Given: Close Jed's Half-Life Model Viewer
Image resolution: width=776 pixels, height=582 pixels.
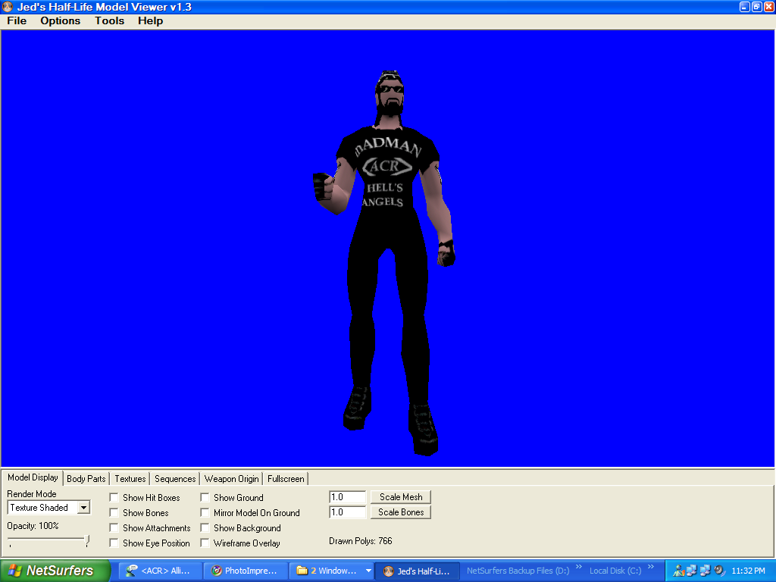Looking at the screenshot, I should coord(769,7).
